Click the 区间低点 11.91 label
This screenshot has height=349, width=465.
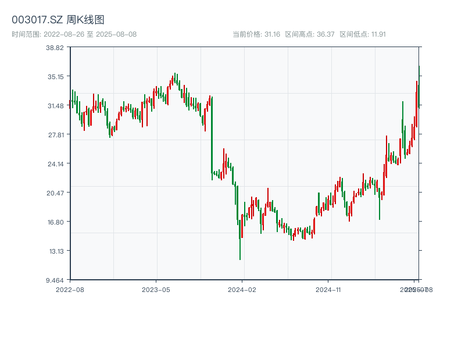[363, 34]
